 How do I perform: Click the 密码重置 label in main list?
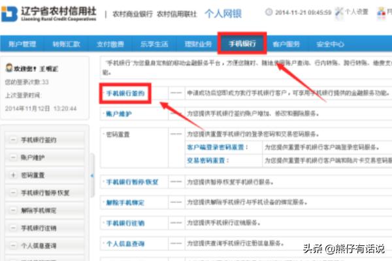pos(118,134)
